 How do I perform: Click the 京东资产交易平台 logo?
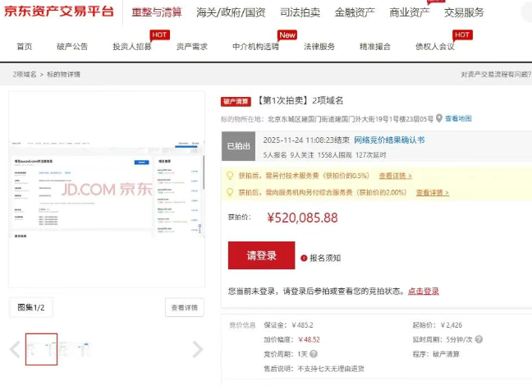tap(58, 11)
